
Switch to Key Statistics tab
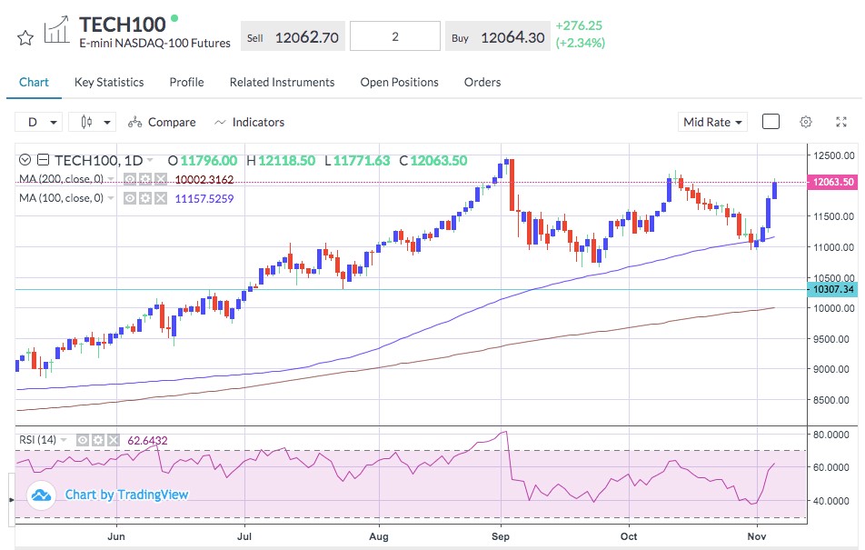point(109,83)
